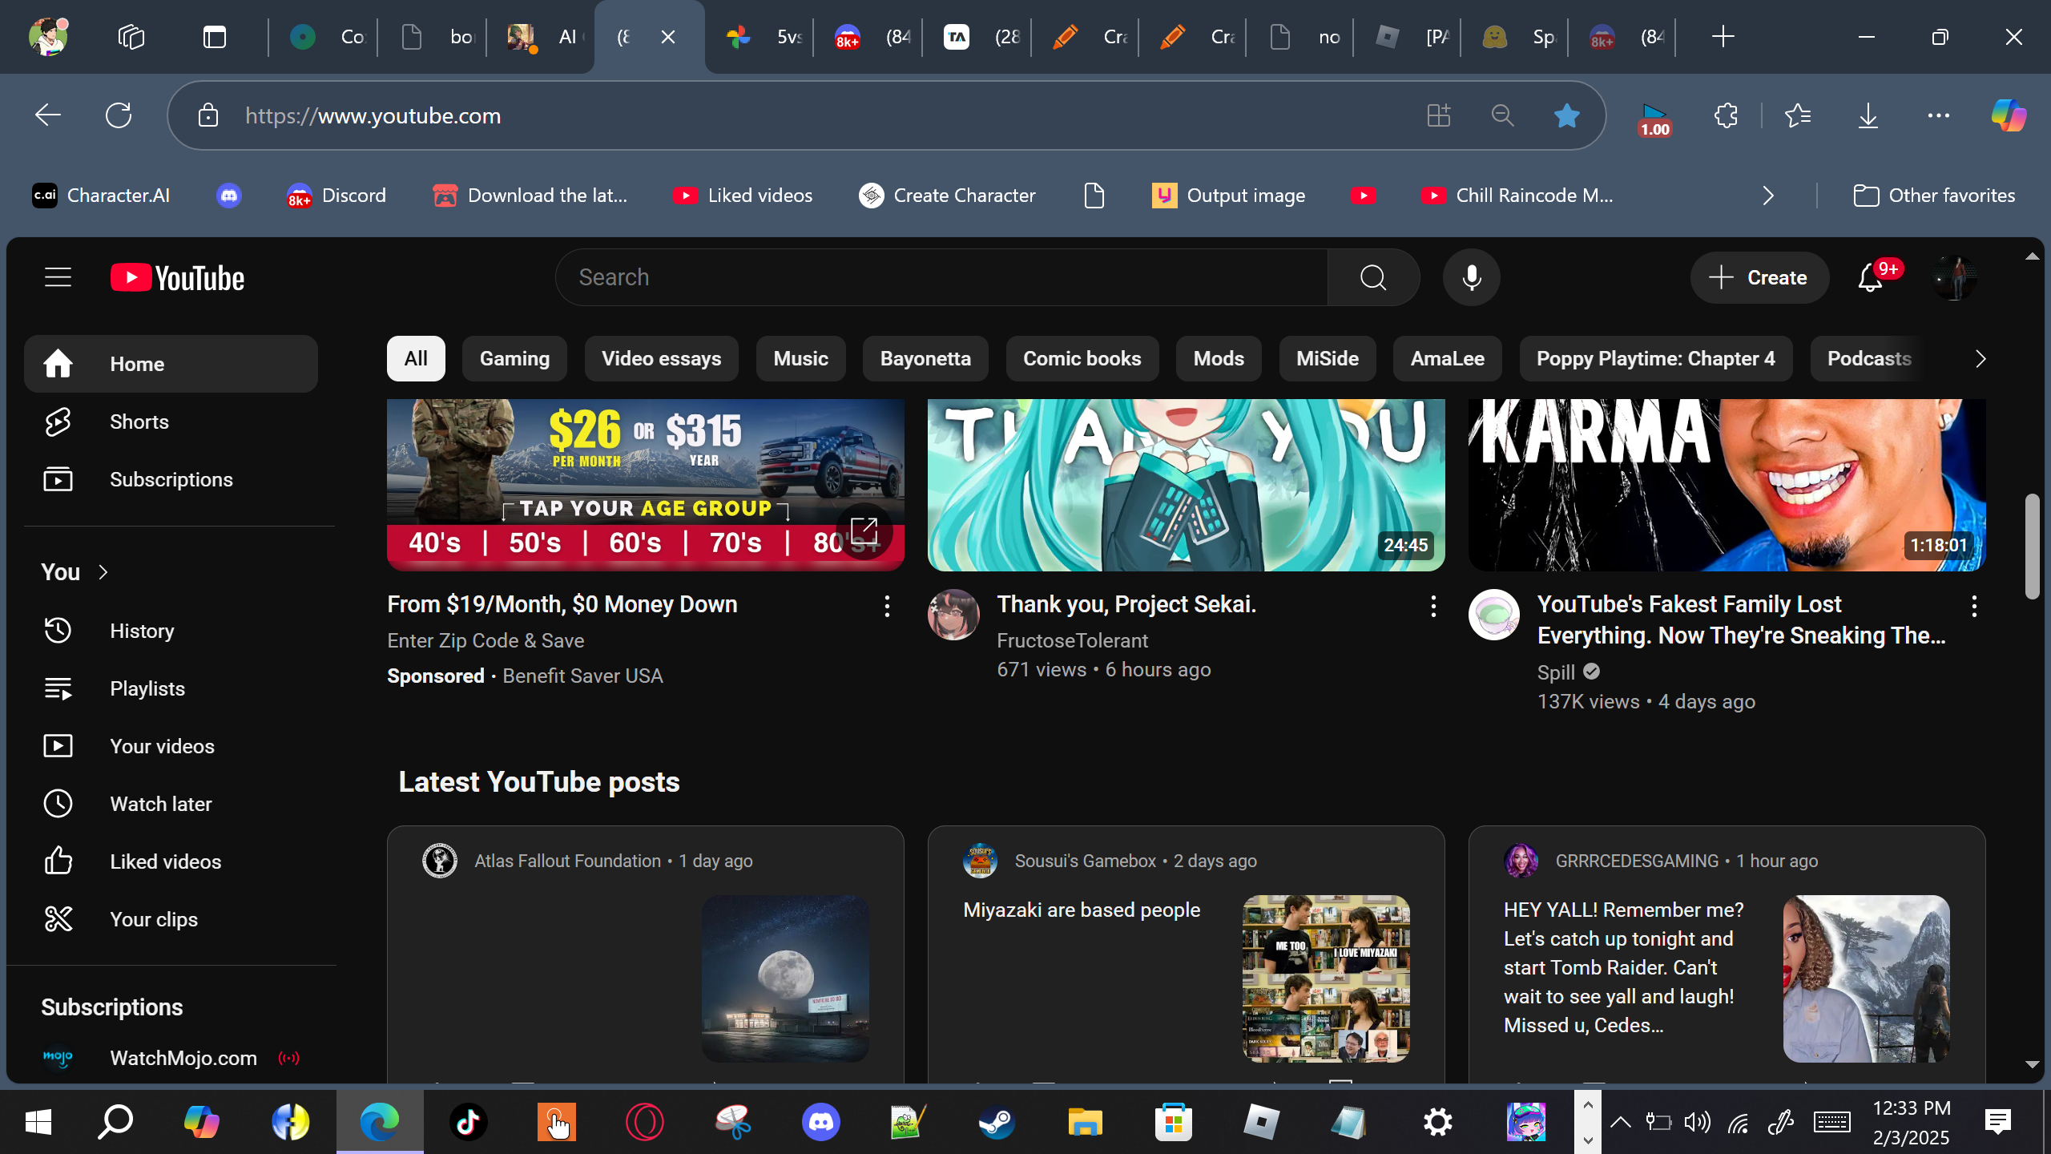Show hidden system tray icons

coord(1620,1122)
